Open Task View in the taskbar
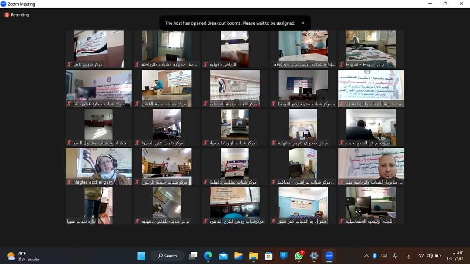The image size is (470, 264). 193,256
